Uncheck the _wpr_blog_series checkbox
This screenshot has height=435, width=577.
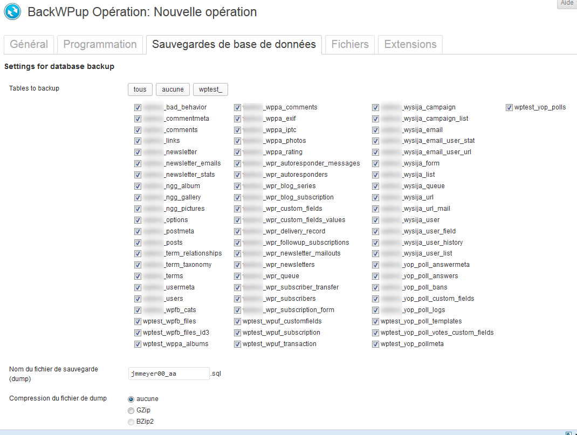[237, 187]
